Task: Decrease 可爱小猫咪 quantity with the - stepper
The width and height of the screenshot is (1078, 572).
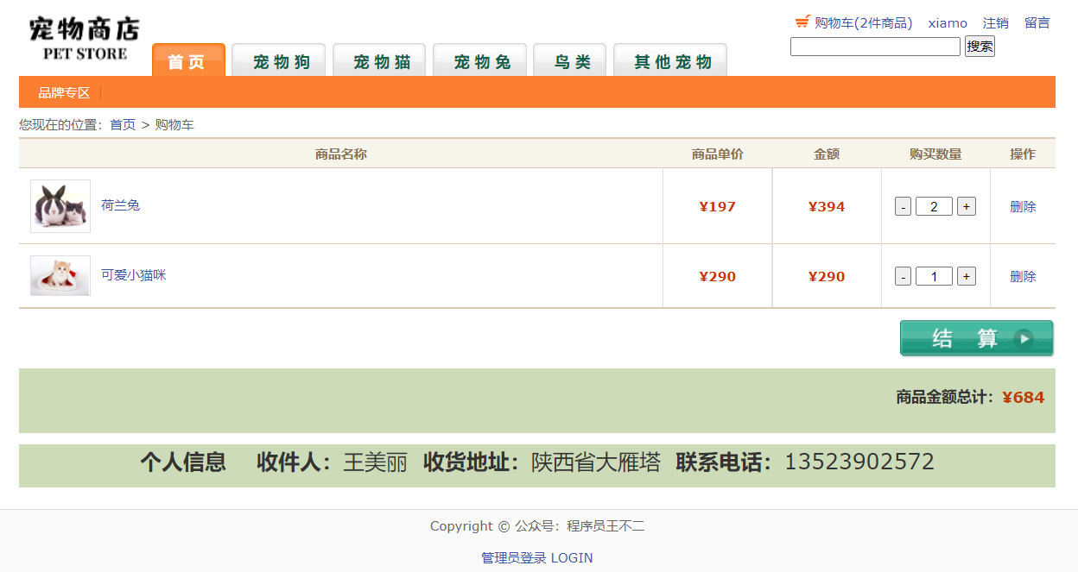Action: 902,275
